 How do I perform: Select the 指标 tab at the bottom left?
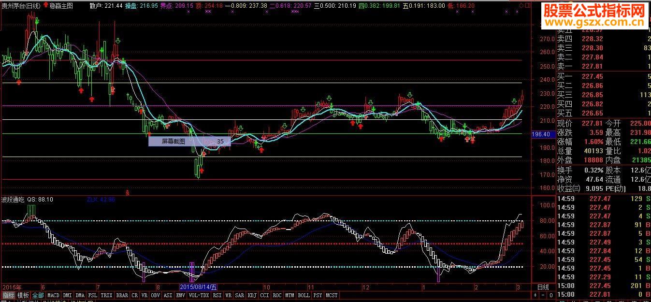[x=8, y=295]
